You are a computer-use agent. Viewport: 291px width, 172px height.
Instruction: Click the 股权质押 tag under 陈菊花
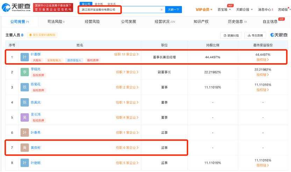click(x=38, y=90)
